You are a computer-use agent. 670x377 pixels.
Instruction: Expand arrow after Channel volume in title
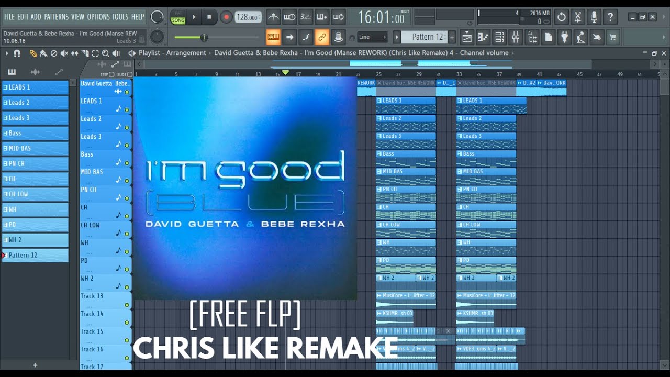(x=512, y=53)
